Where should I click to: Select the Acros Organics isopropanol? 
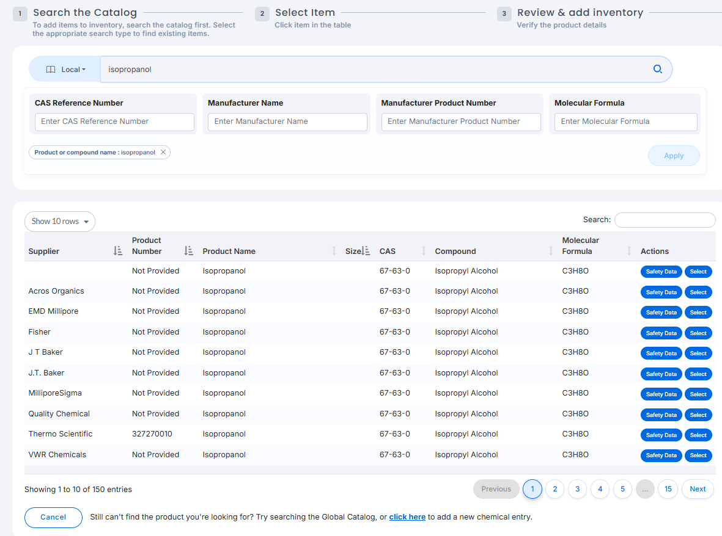tap(698, 292)
